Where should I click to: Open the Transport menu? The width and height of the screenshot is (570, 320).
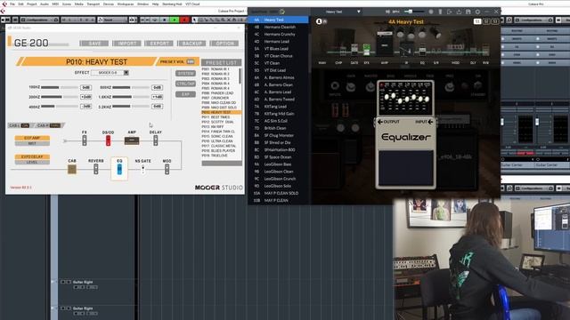coord(93,4)
